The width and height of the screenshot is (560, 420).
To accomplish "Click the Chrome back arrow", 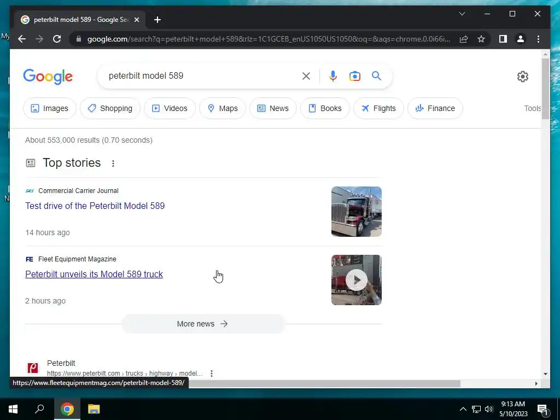I will (22, 39).
